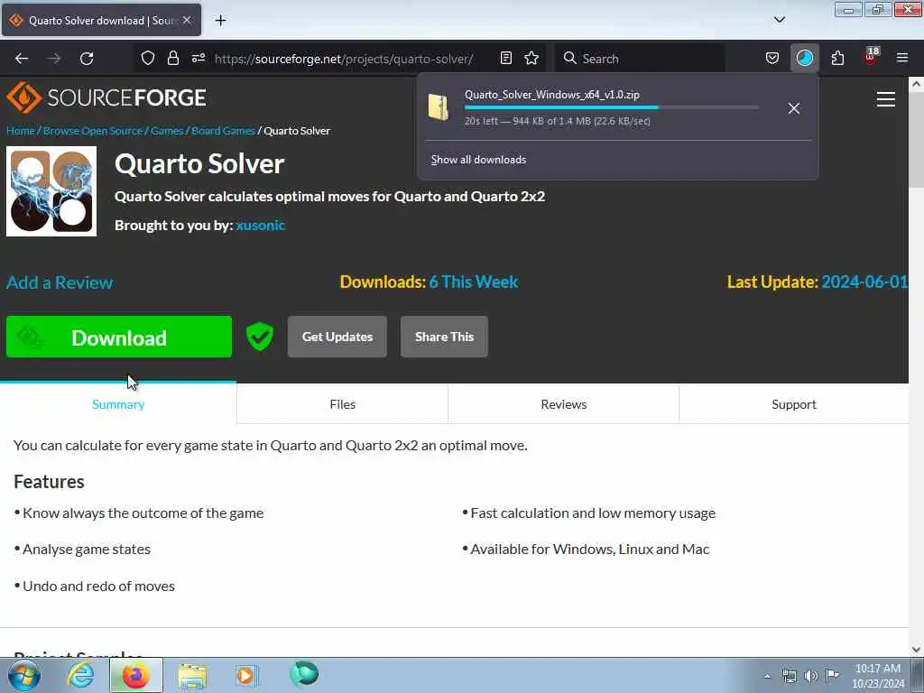
Task: Click the green globe taskbar application icon
Action: click(304, 674)
